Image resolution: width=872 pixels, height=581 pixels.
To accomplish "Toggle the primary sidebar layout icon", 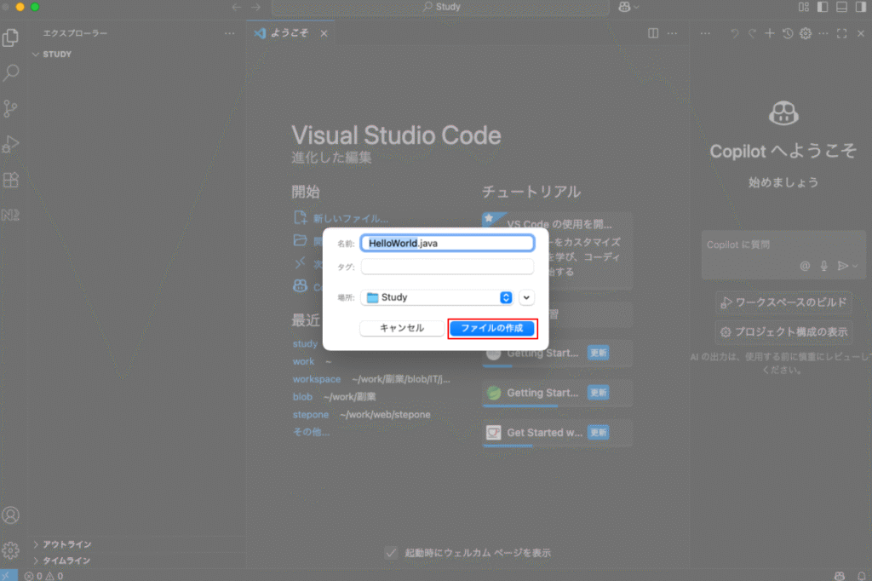I will tap(823, 7).
